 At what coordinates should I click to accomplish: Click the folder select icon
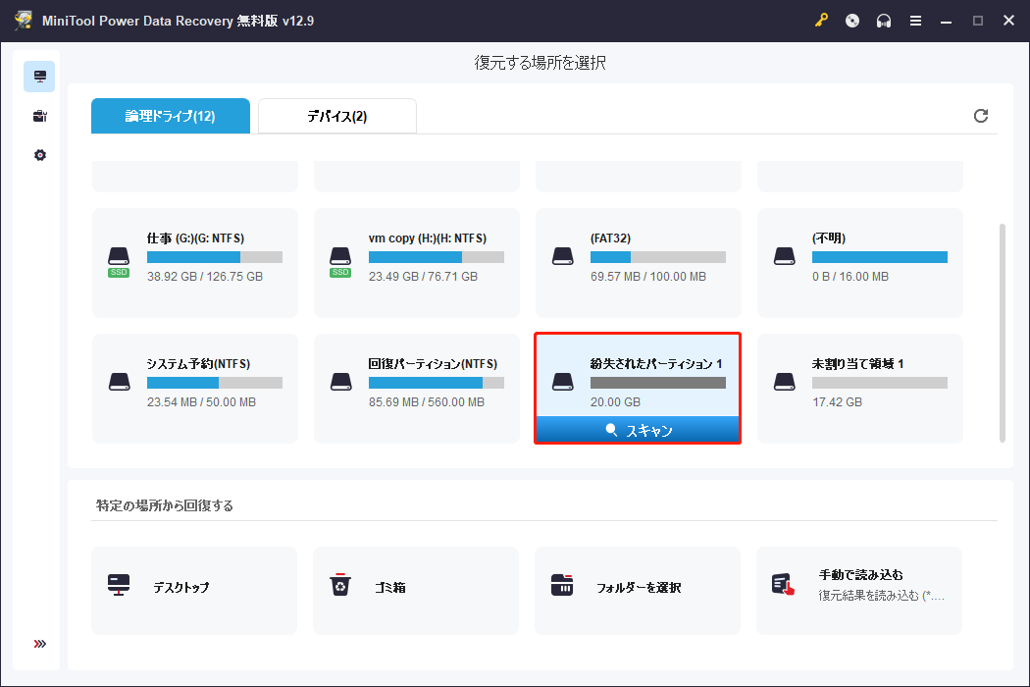tap(562, 585)
